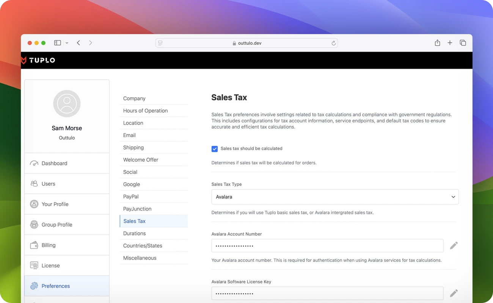The width and height of the screenshot is (493, 303).
Task: Select Company preferences section
Action: tap(154, 98)
